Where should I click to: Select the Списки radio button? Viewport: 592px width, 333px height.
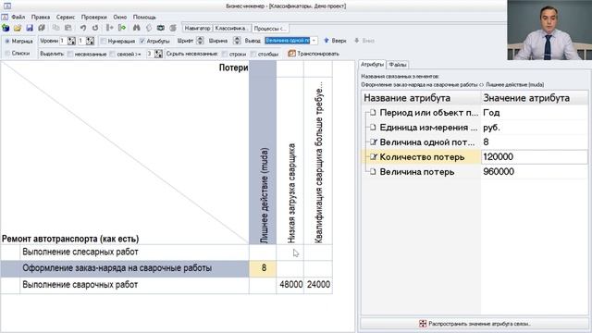(x=7, y=54)
